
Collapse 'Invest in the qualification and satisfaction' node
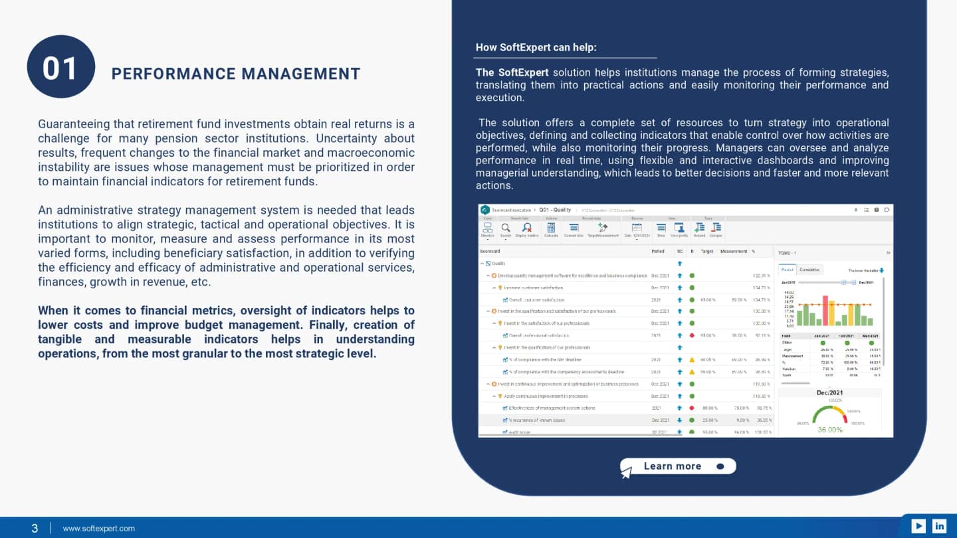[488, 311]
